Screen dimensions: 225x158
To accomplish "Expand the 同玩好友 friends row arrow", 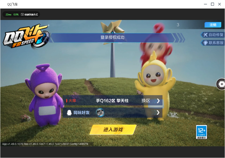I will point(158,112).
